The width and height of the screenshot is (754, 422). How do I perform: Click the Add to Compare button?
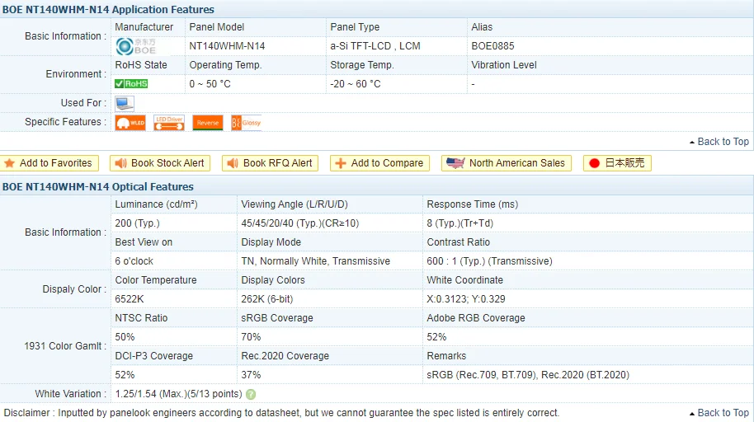coord(379,163)
